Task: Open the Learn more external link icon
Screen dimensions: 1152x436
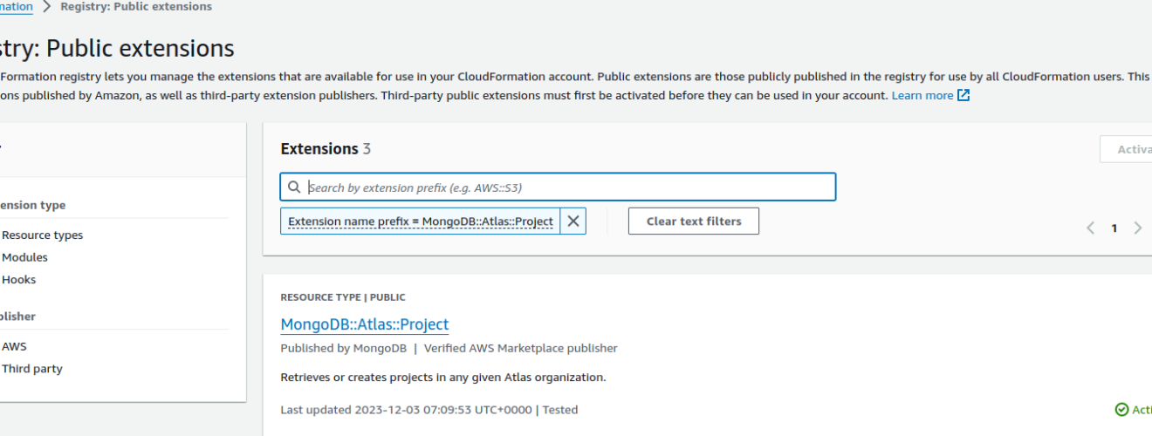Action: 963,96
